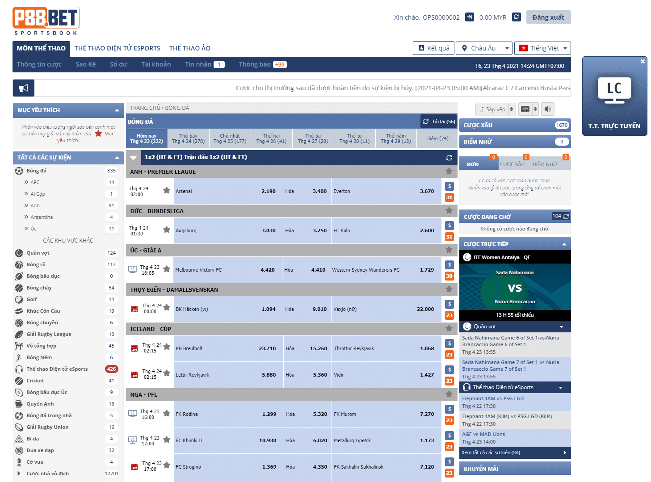The width and height of the screenshot is (651, 482).
Task: Favorite the BK Häcken match star
Action: (x=167, y=307)
